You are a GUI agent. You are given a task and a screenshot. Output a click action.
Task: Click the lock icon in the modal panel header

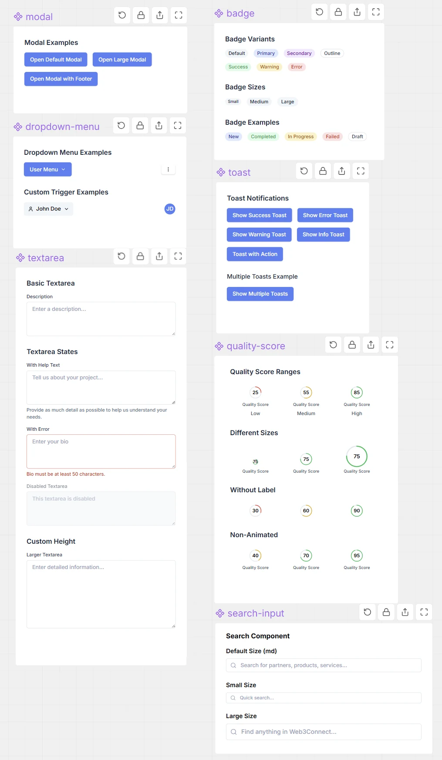coord(141,15)
